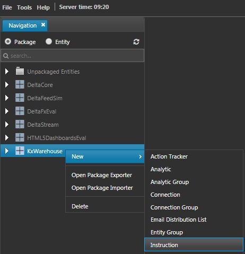
Task: Expand the KxWarehouse package
Action: (7, 151)
